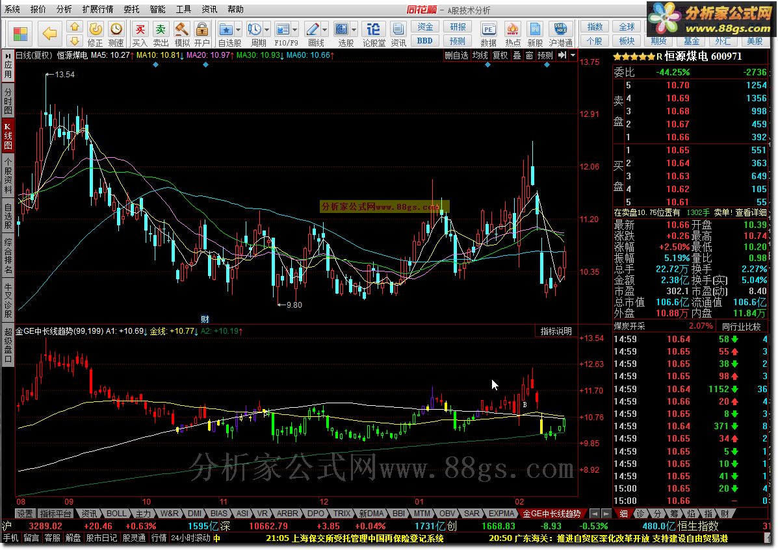Image resolution: width=778 pixels, height=550 pixels.
Task: Click the 股市日记 status bar entry
Action: pyautogui.click(x=101, y=538)
